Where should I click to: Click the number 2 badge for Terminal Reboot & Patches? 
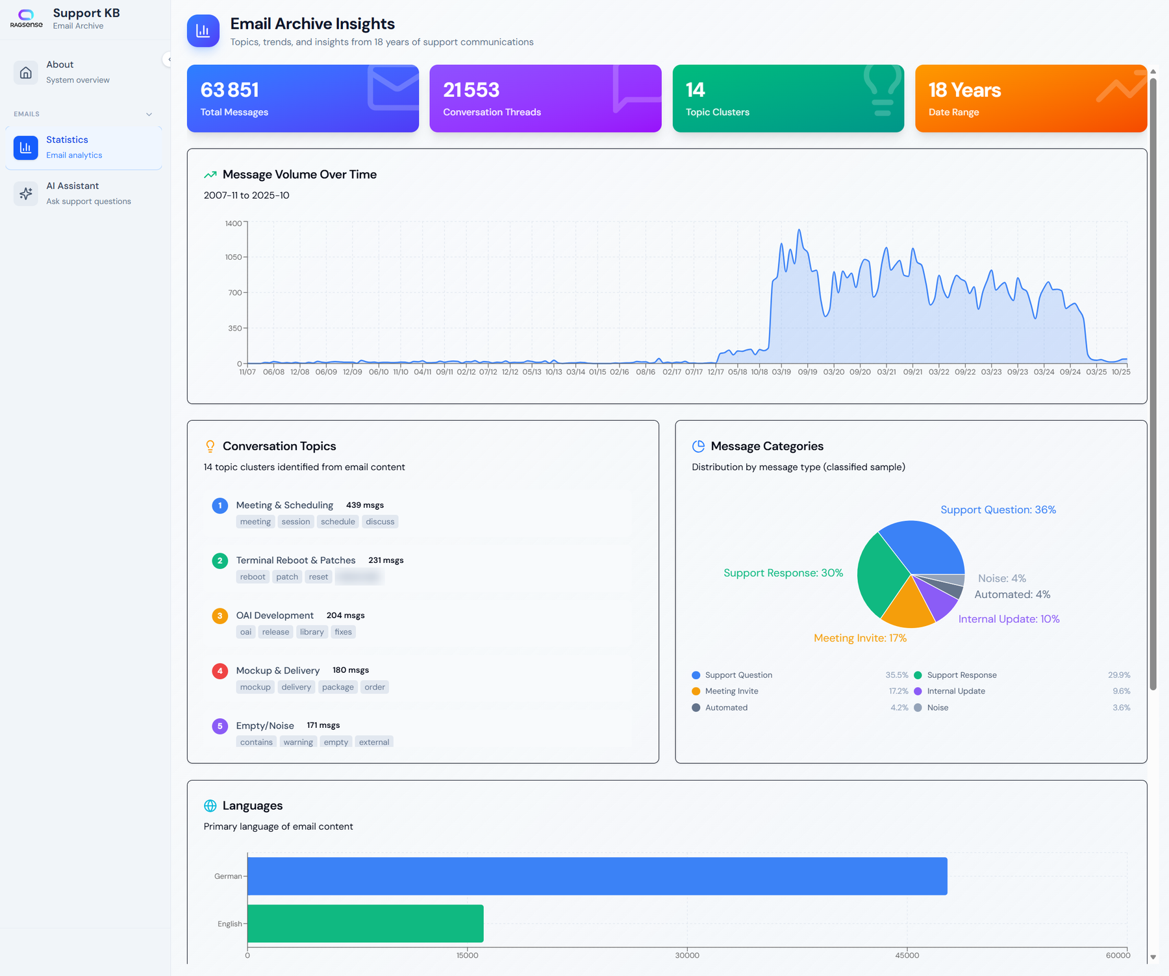[220, 560]
